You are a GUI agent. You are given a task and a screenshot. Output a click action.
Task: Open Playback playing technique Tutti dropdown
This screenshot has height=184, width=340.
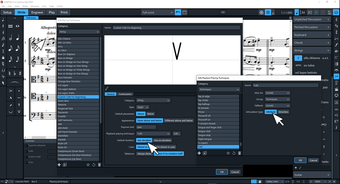[153, 134]
